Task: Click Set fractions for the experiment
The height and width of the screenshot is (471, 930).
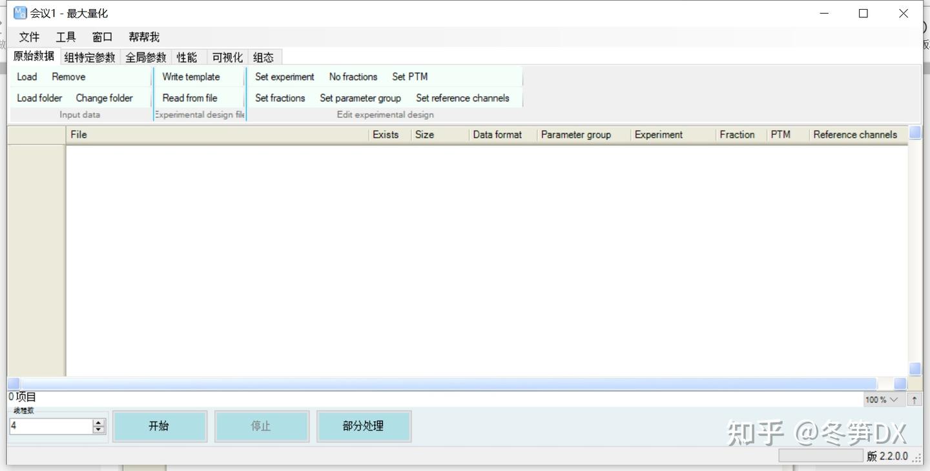Action: [280, 98]
